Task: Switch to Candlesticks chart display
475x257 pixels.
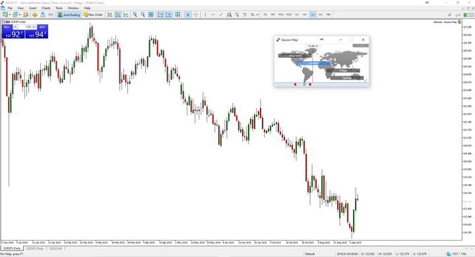Action: [118, 14]
